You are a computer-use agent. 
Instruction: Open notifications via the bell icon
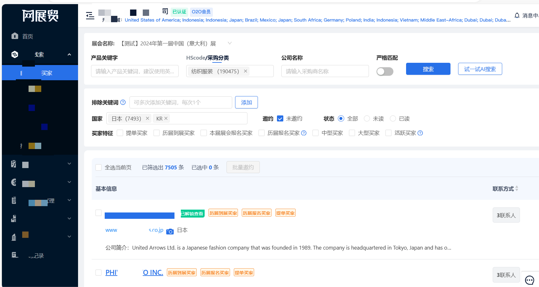pyautogui.click(x=517, y=16)
